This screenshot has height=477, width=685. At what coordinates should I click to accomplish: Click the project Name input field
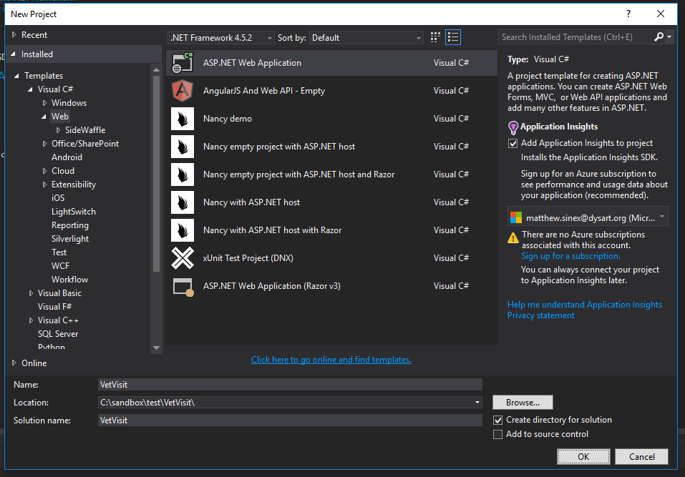289,385
